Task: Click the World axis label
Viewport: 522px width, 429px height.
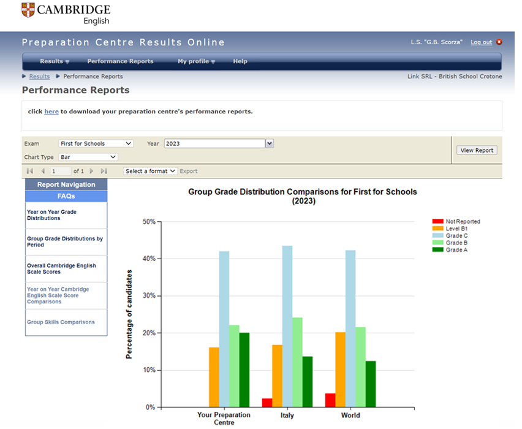Action: tap(350, 416)
